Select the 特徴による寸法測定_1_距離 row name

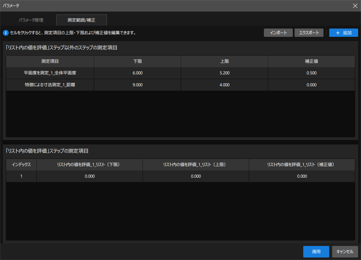click(50, 85)
